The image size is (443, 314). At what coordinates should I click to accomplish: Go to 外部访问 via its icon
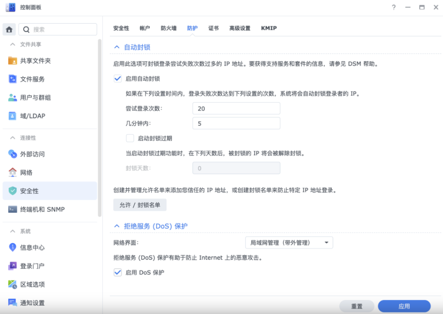(x=13, y=154)
